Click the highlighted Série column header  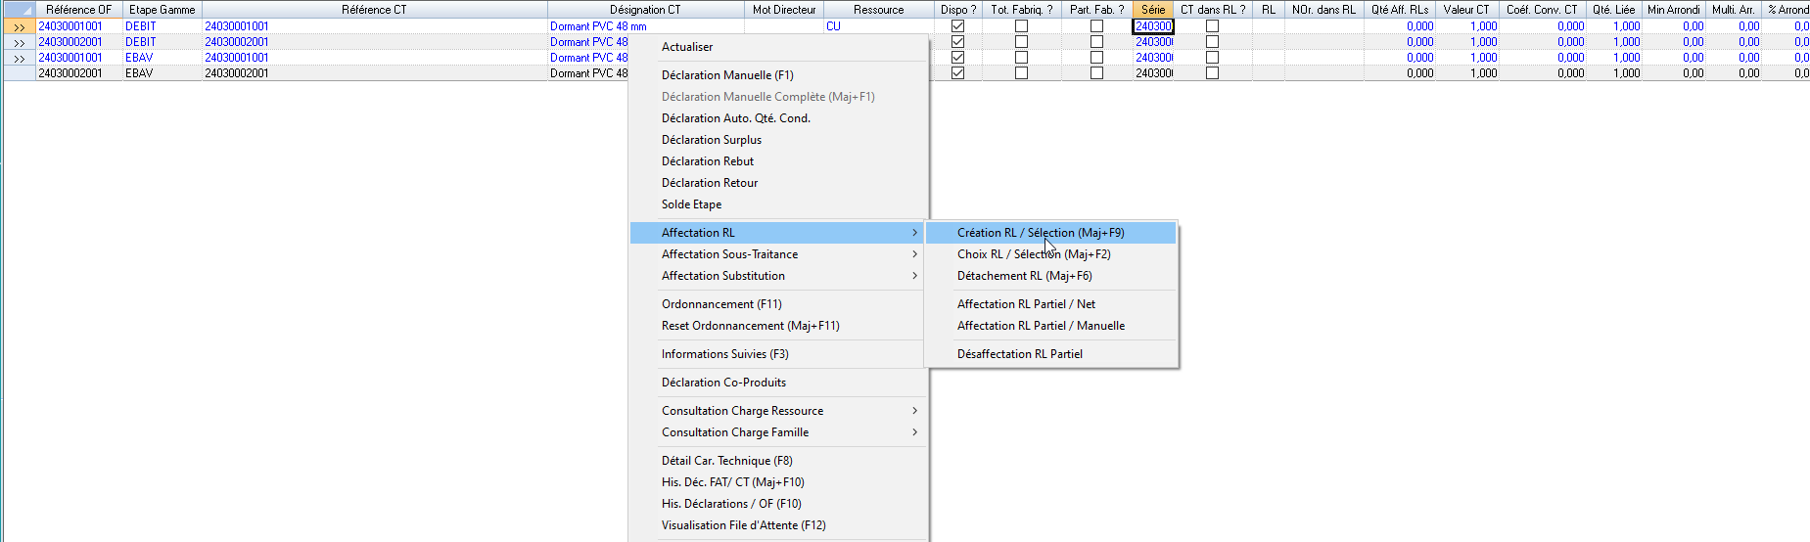(1152, 9)
